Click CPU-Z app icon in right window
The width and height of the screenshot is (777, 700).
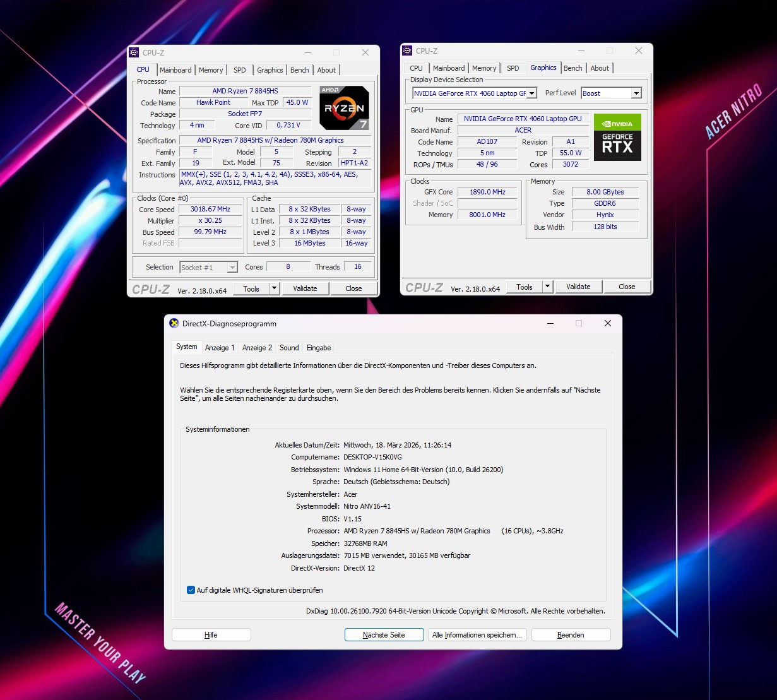click(407, 51)
